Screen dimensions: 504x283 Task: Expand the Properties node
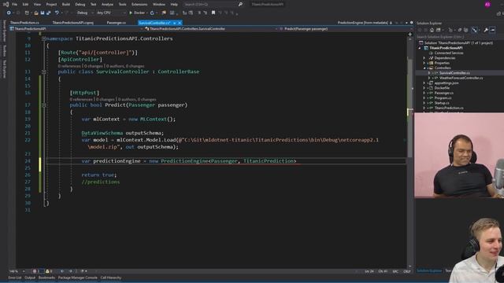tap(424, 63)
